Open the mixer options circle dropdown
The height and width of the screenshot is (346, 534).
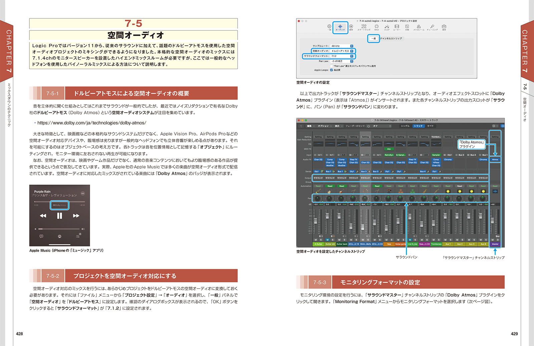pos(495,126)
